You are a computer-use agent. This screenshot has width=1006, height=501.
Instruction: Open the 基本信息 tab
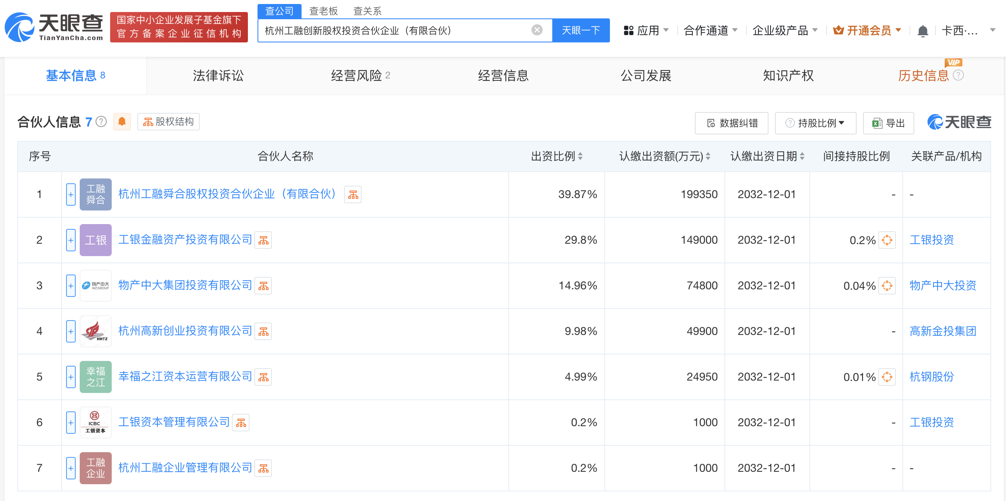(75, 76)
